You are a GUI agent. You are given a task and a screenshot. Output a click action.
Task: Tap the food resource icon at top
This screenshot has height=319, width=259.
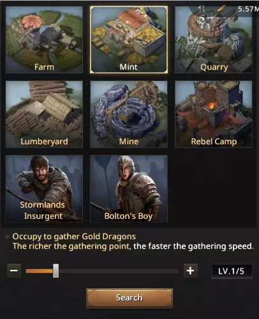pos(221,9)
